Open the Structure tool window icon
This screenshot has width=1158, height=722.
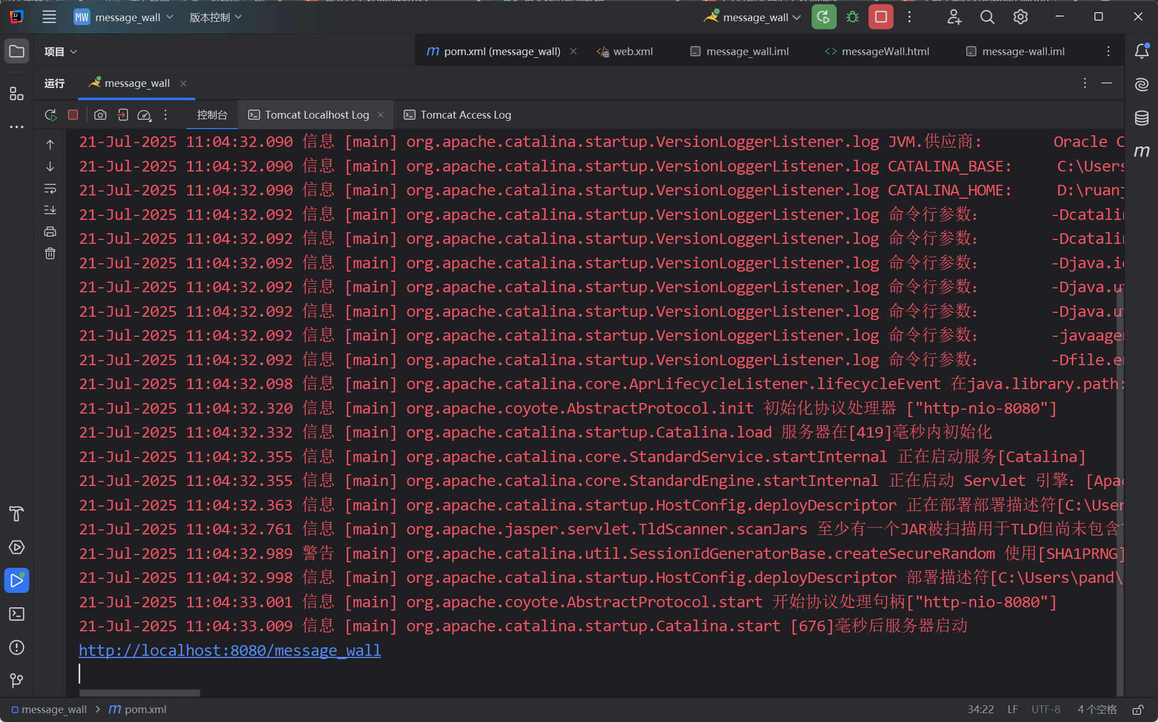(17, 94)
